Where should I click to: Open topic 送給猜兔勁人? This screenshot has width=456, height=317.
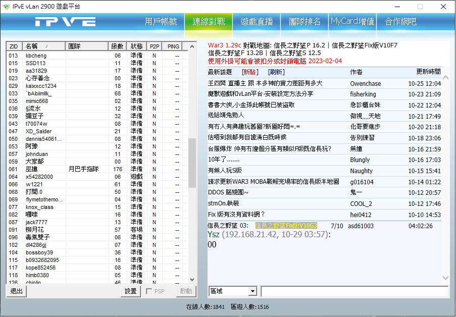pyautogui.click(x=226, y=116)
